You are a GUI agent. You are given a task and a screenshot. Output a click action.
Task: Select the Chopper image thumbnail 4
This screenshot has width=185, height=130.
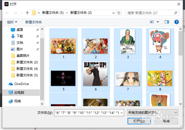(x=160, y=44)
